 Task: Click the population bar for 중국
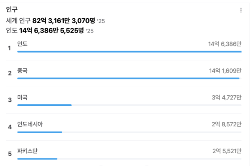(128, 78)
